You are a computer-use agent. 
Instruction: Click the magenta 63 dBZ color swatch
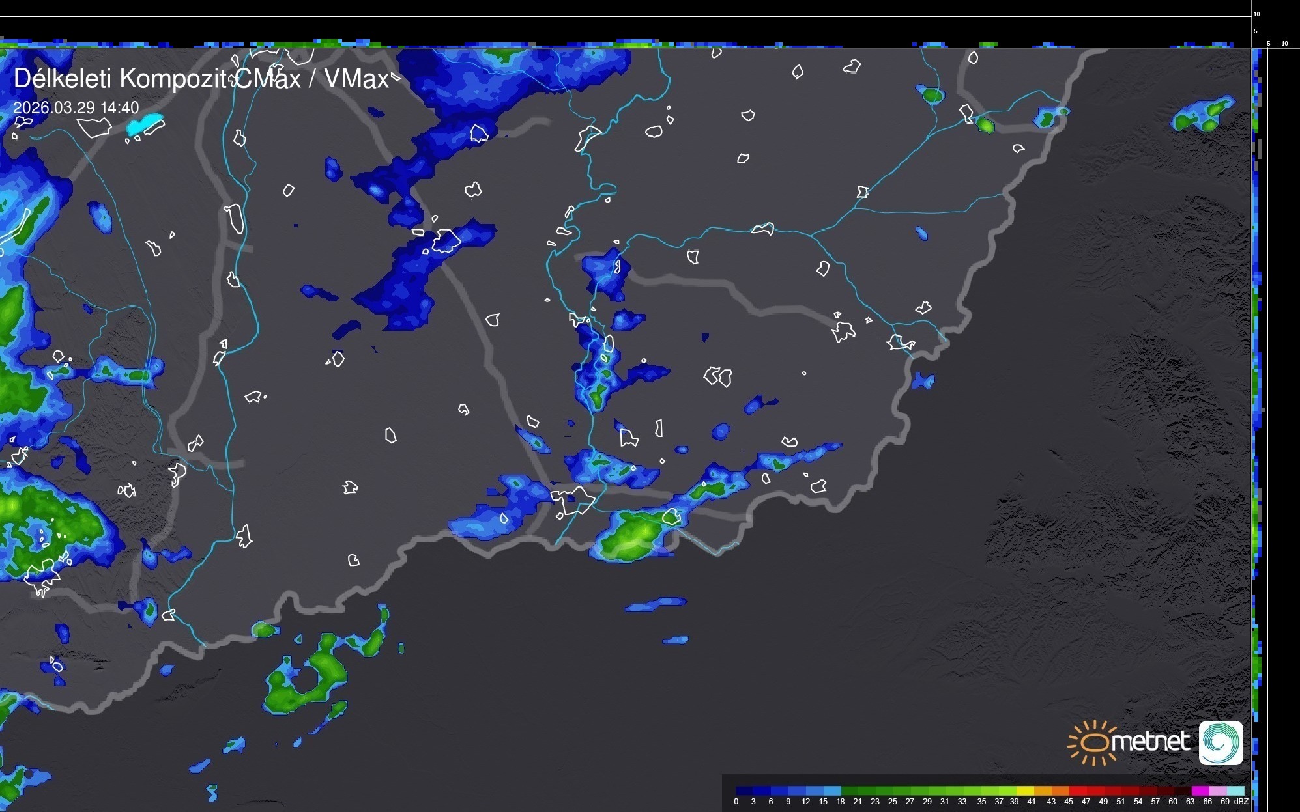tap(1199, 791)
